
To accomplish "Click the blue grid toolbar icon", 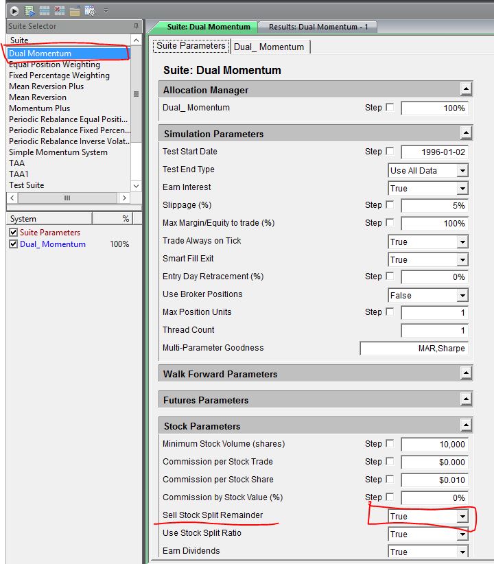I will tap(45, 11).
